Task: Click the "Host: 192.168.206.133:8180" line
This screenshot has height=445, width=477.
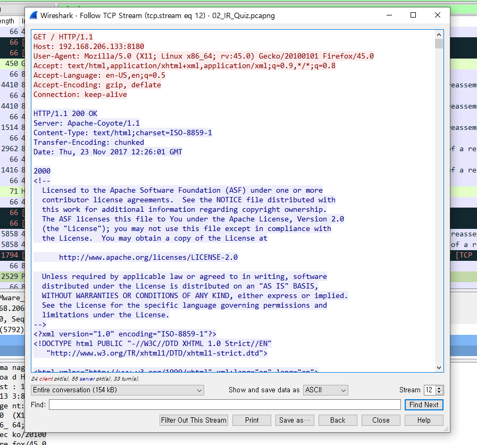Action: click(88, 46)
